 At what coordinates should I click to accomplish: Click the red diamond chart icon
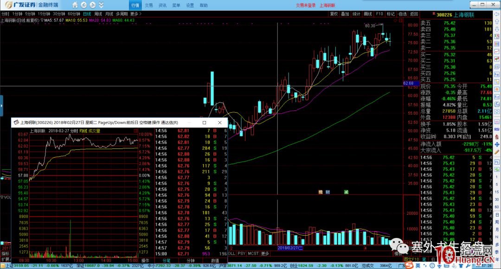point(395,20)
